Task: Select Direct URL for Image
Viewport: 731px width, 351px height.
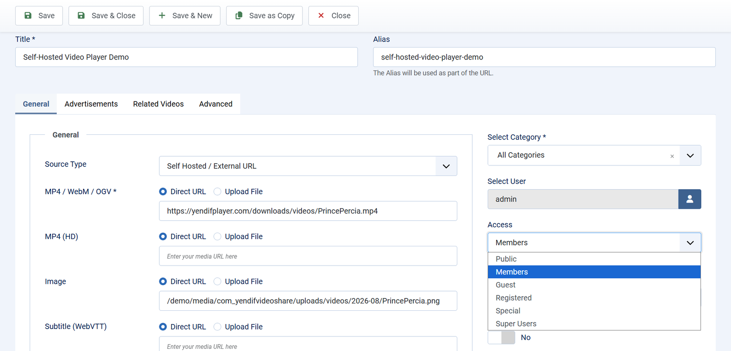Action: (x=163, y=282)
